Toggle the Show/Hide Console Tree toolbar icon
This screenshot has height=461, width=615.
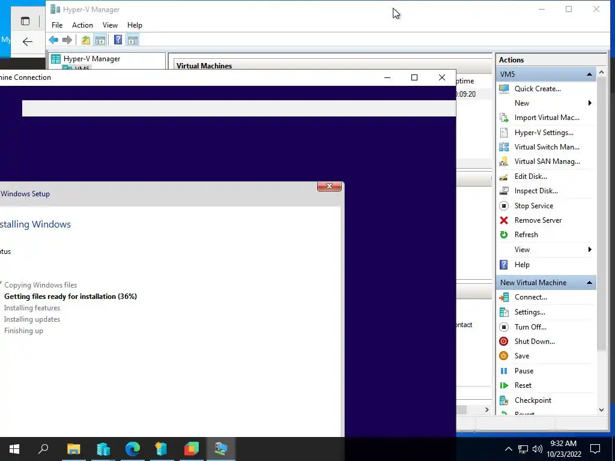point(100,40)
